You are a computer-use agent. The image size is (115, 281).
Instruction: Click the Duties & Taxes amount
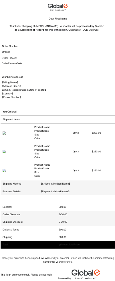point(62,230)
